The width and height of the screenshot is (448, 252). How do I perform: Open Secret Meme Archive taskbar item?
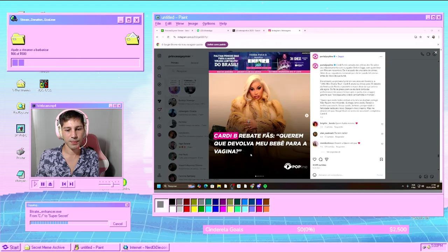46,247
